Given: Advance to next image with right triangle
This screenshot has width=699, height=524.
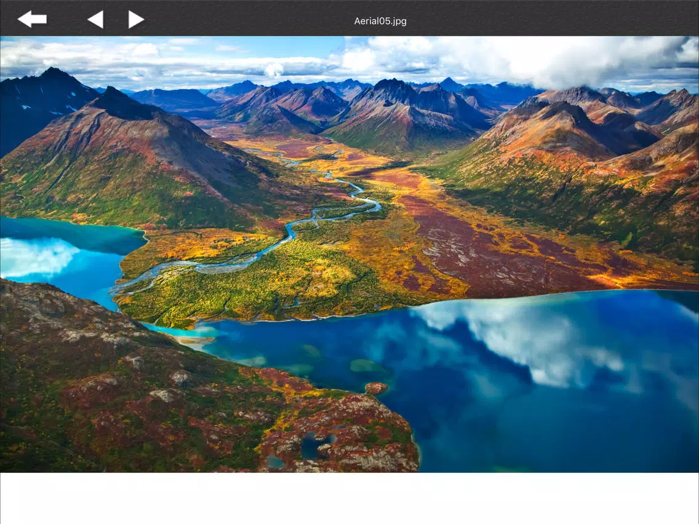Looking at the screenshot, I should point(136,20).
